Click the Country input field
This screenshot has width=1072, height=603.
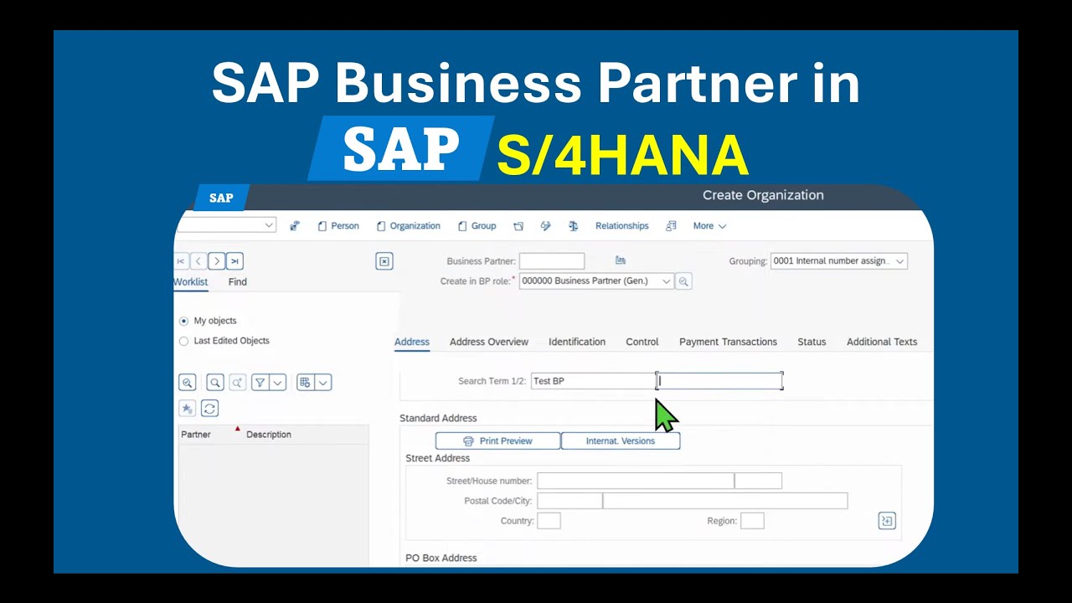[549, 521]
